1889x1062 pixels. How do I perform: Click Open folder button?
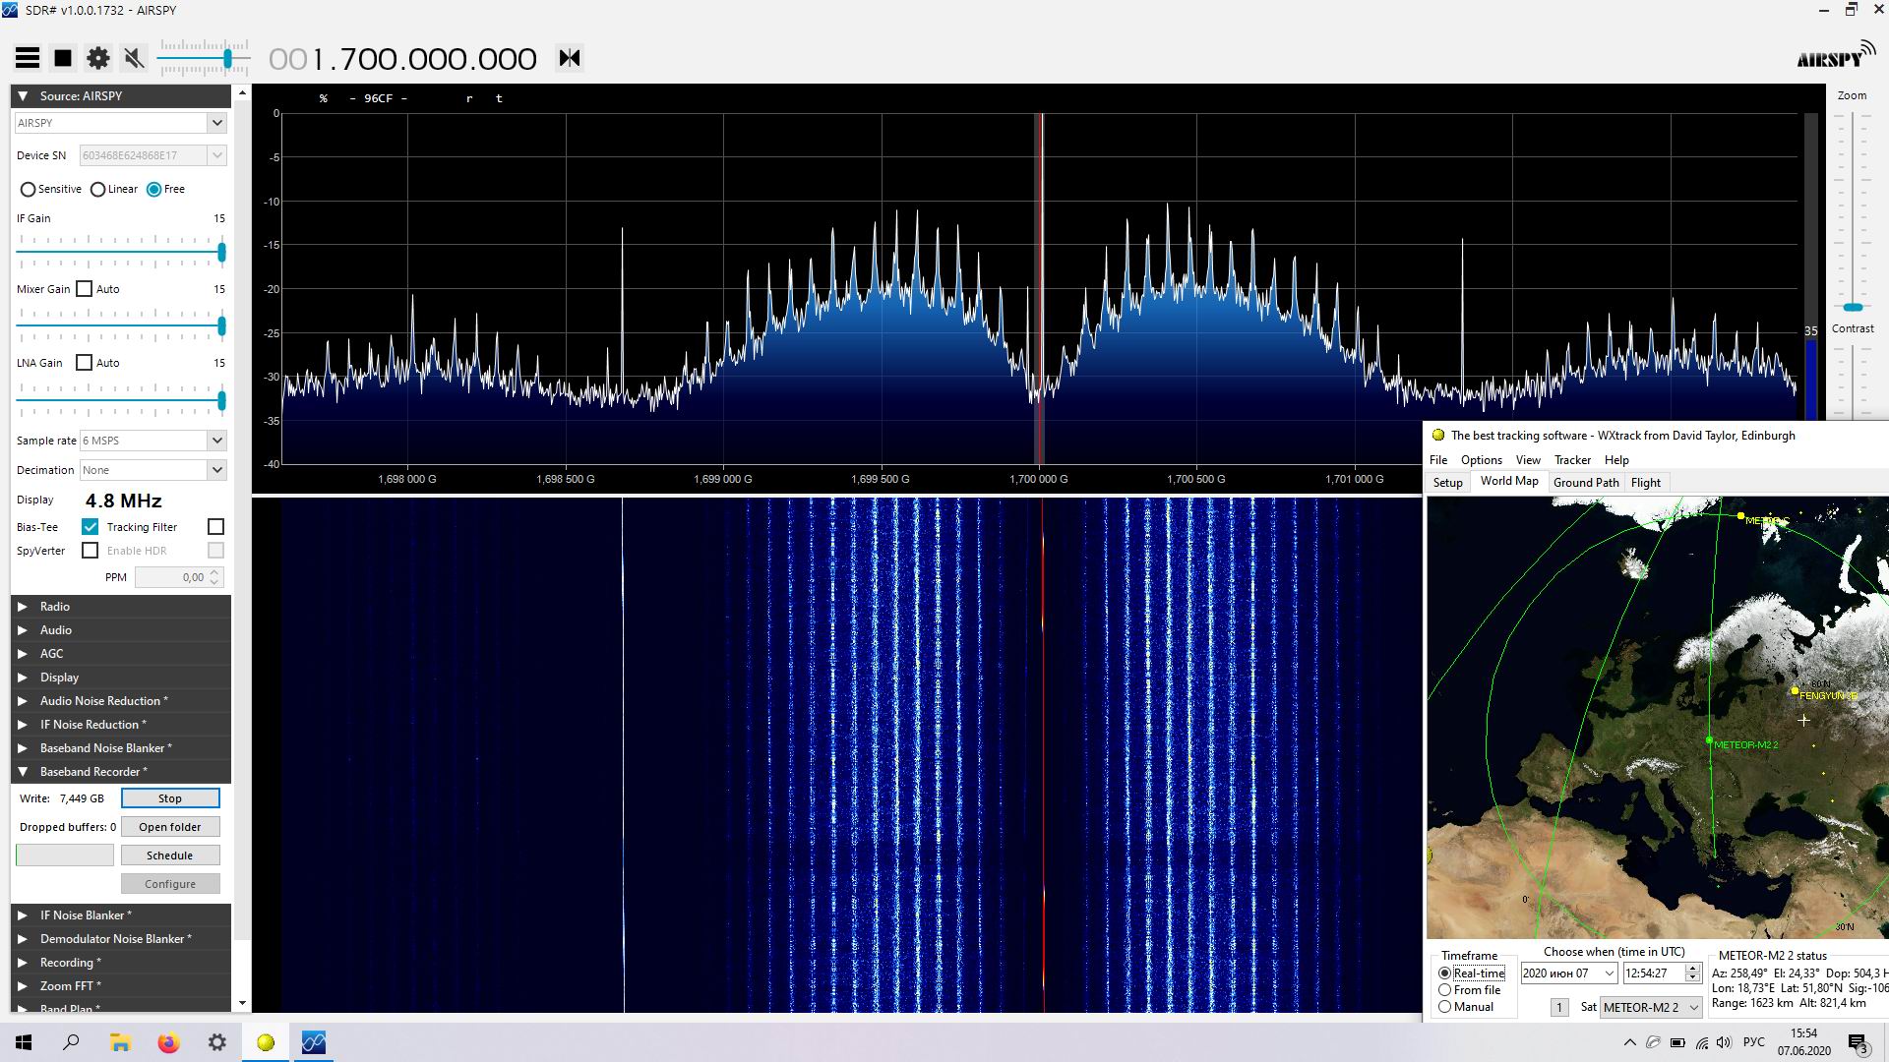click(x=170, y=827)
